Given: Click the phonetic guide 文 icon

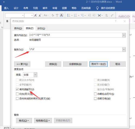Looking at the screenshot, I should [57, 15].
